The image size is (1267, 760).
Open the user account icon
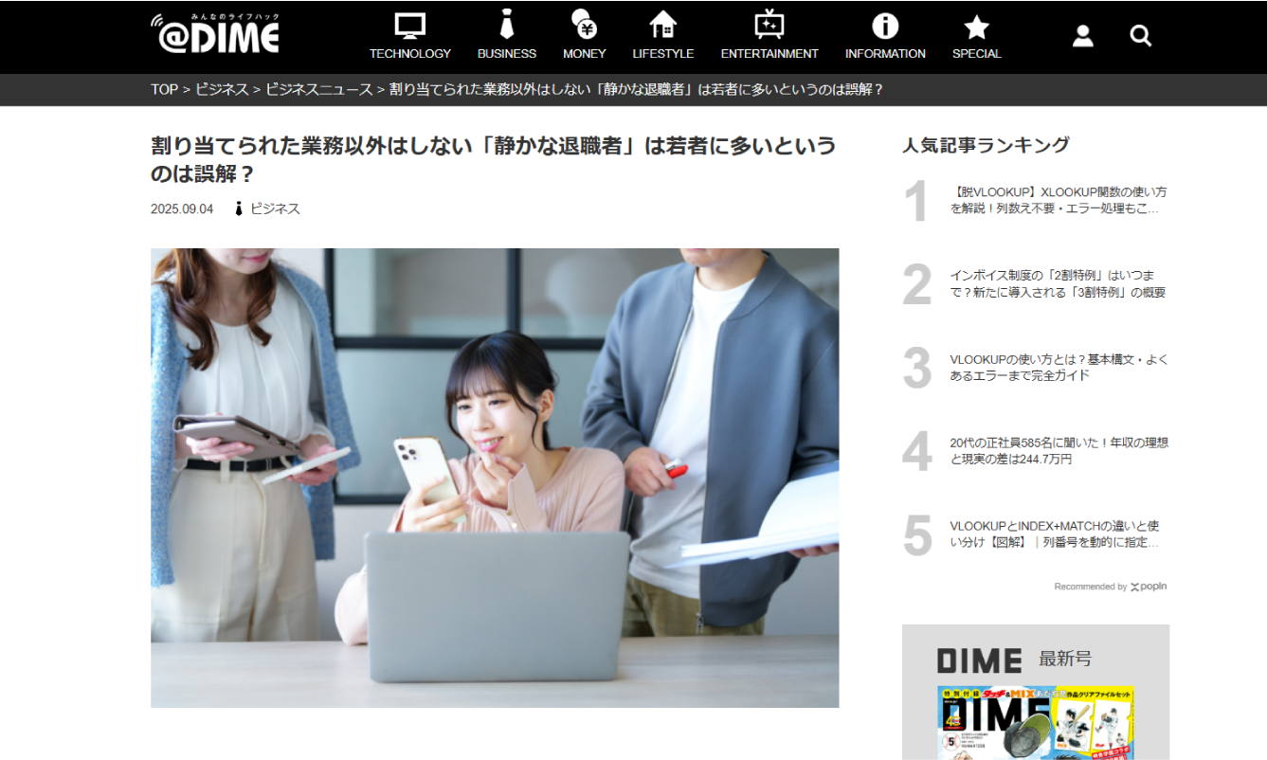1082,36
